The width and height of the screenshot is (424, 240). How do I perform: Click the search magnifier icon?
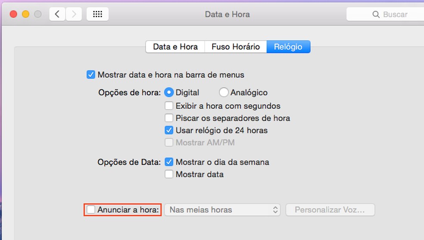(x=376, y=15)
